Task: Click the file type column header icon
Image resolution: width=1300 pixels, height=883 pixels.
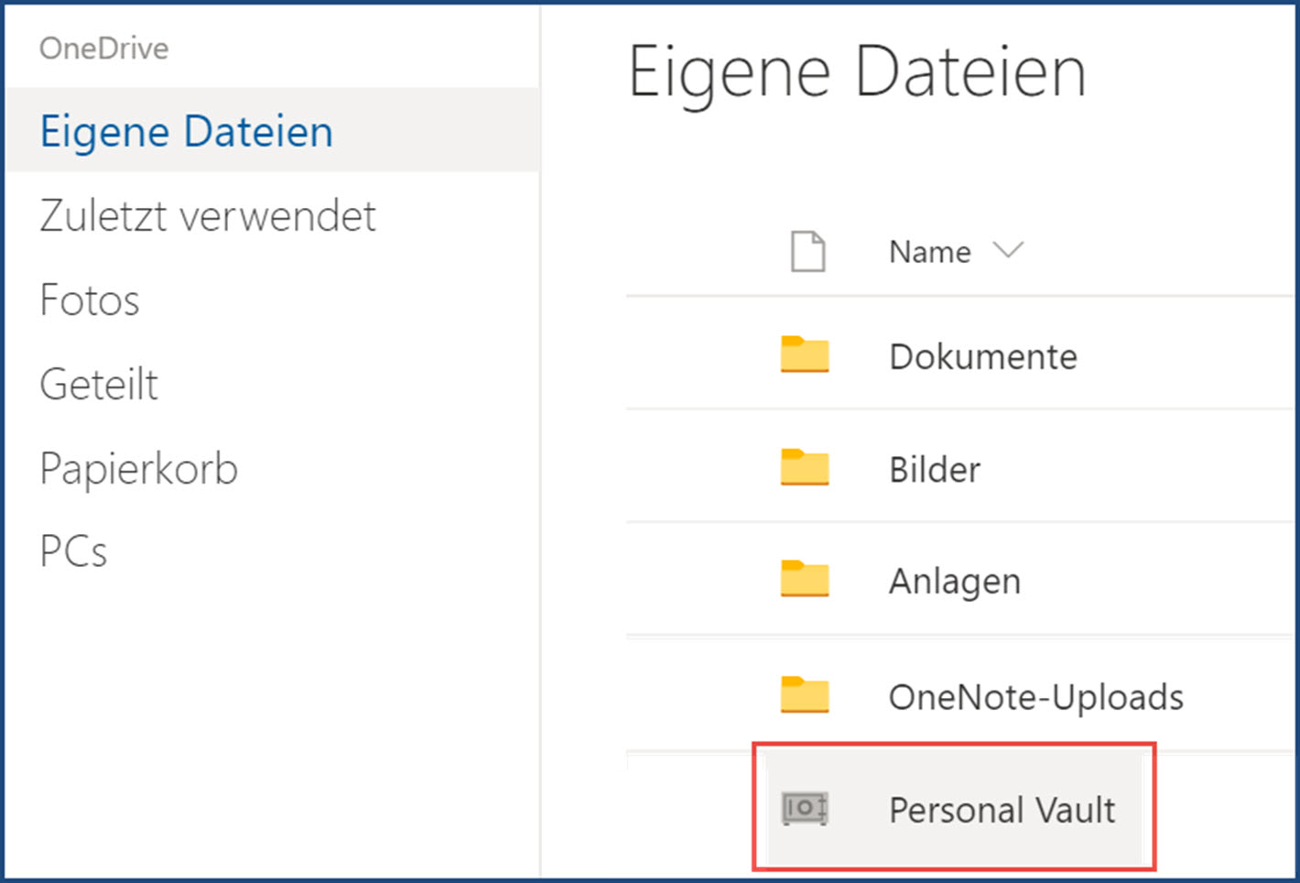Action: click(807, 252)
